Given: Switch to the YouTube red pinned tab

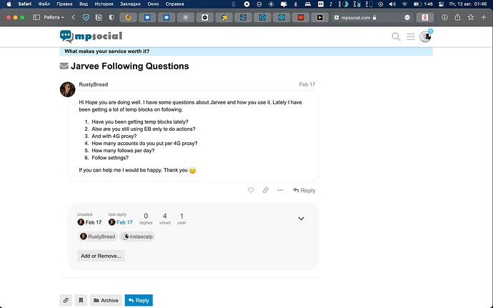Looking at the screenshot, I should click(x=301, y=18).
